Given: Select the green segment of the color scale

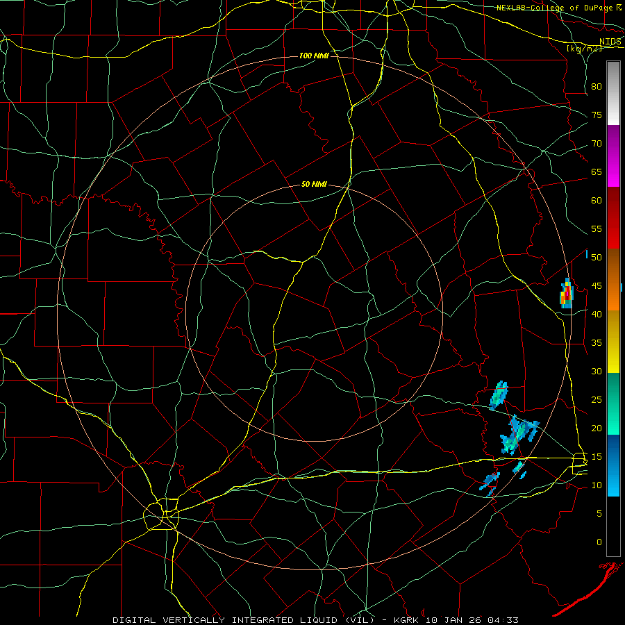Looking at the screenshot, I should coord(613,403).
